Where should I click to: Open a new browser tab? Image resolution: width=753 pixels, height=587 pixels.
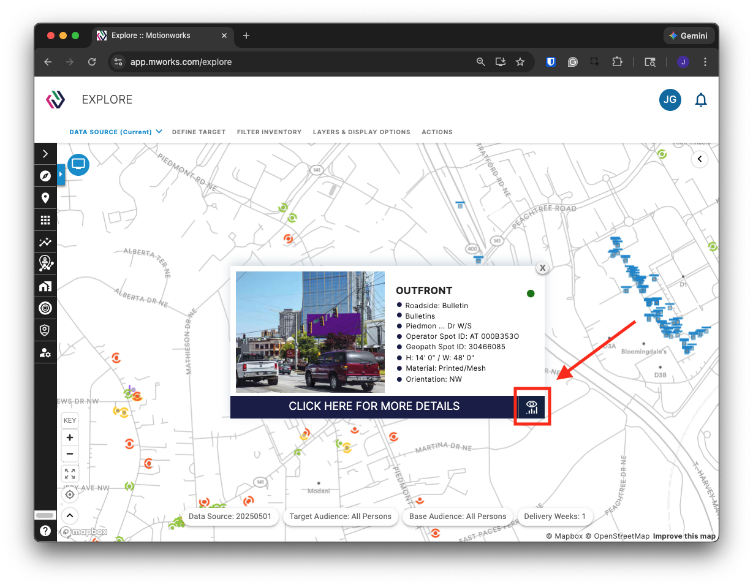point(246,36)
